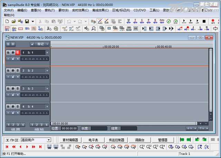Save project with the floppy disk icon
The image size is (221, 158).
[27, 21]
